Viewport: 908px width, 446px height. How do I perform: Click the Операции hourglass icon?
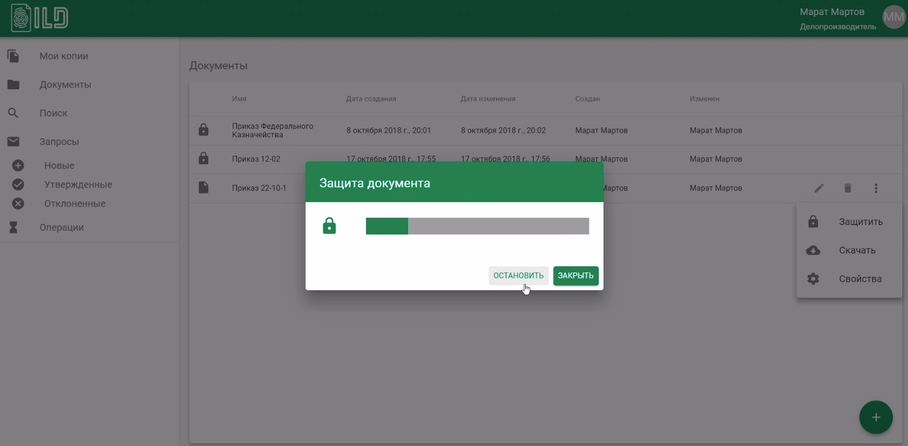(x=13, y=227)
